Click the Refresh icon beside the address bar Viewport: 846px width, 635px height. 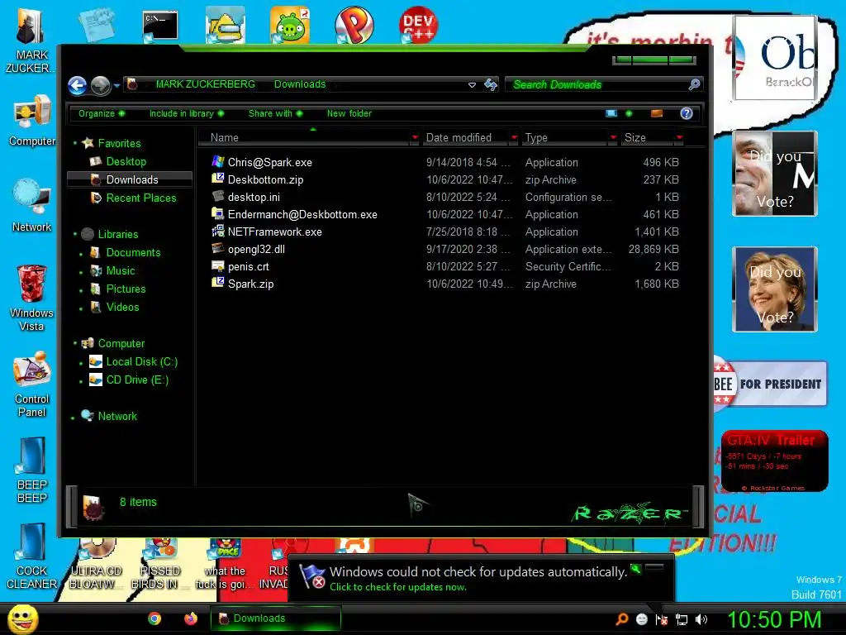491,85
